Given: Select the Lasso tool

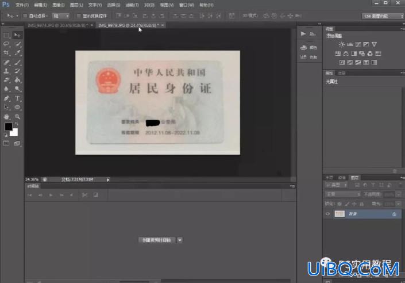Looking at the screenshot, I should tap(6, 44).
